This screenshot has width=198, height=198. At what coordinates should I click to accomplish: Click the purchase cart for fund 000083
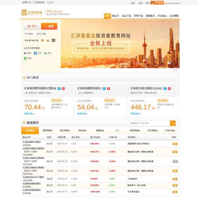(x=175, y=144)
